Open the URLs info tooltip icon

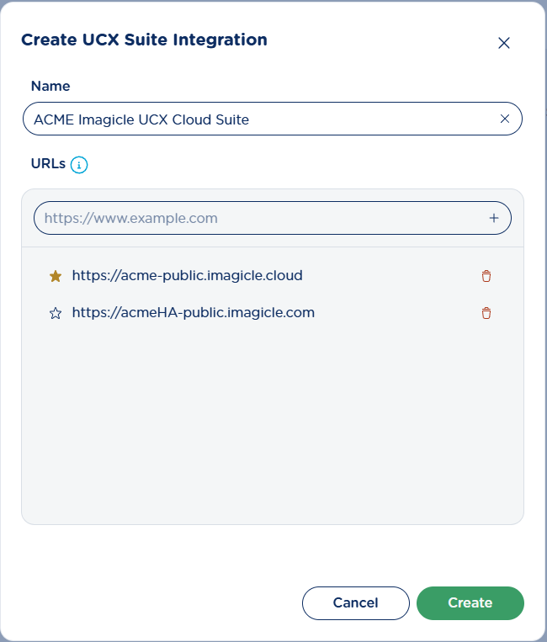tap(79, 165)
